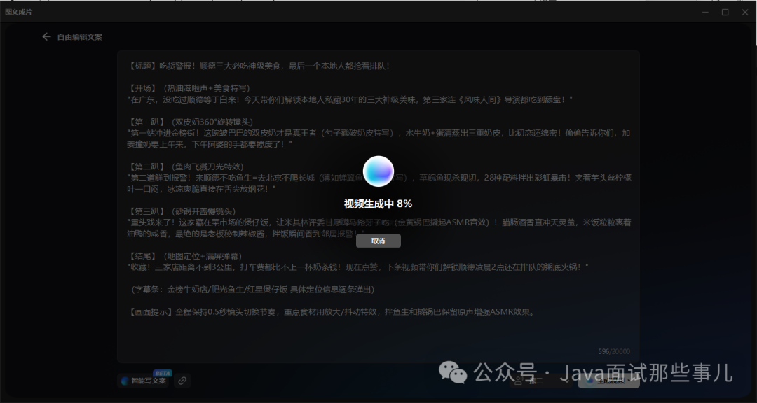Viewport: 757px width, 403px height.
Task: Open the 智能写文案 BETA feature
Action: tap(144, 381)
